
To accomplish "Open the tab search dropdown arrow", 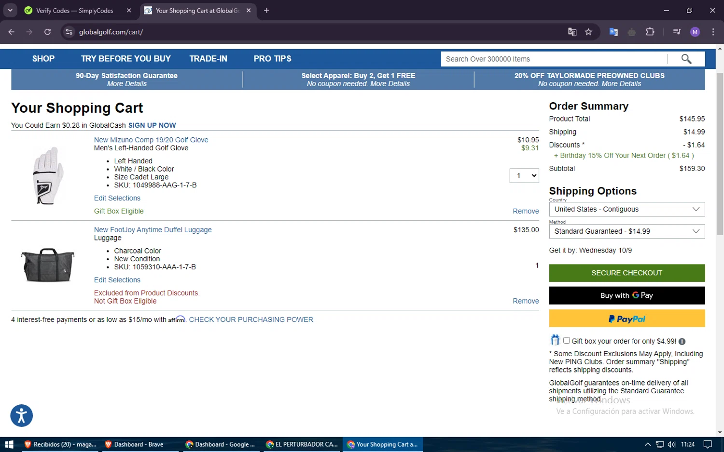I will click(10, 10).
